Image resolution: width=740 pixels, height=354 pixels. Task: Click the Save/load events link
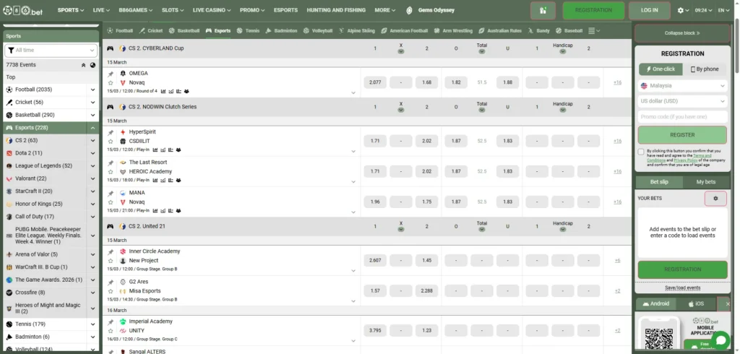[x=682, y=288]
